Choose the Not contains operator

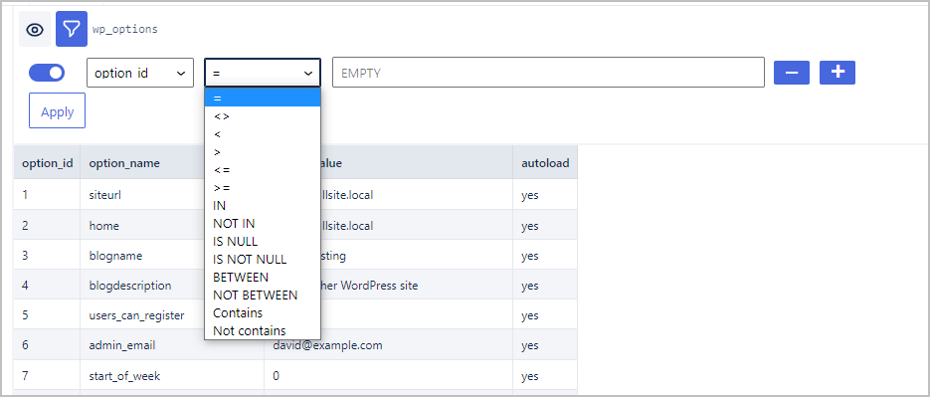click(263, 330)
